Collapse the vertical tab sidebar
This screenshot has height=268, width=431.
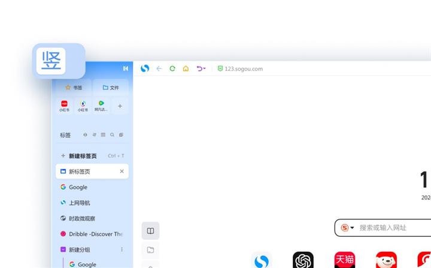(x=125, y=68)
